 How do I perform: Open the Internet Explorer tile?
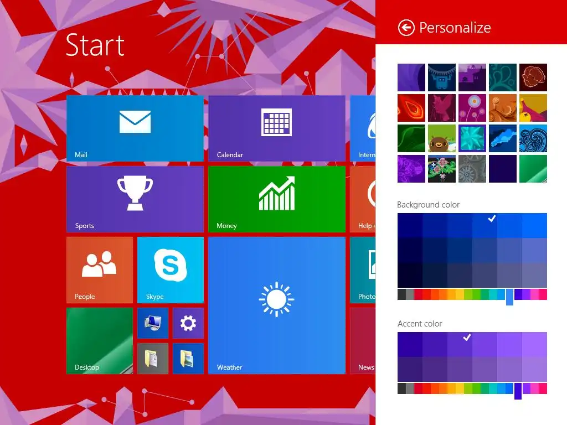(363, 128)
